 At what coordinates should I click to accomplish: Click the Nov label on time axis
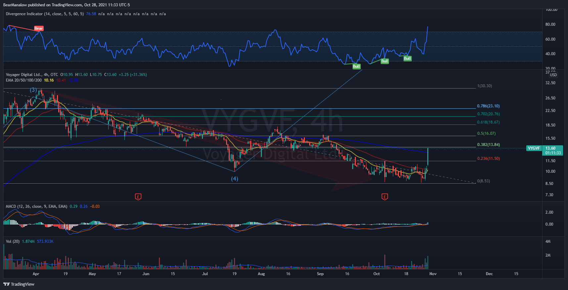[x=433, y=274]
